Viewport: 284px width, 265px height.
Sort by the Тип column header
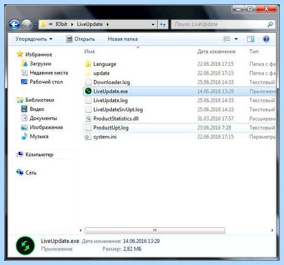[x=254, y=52]
